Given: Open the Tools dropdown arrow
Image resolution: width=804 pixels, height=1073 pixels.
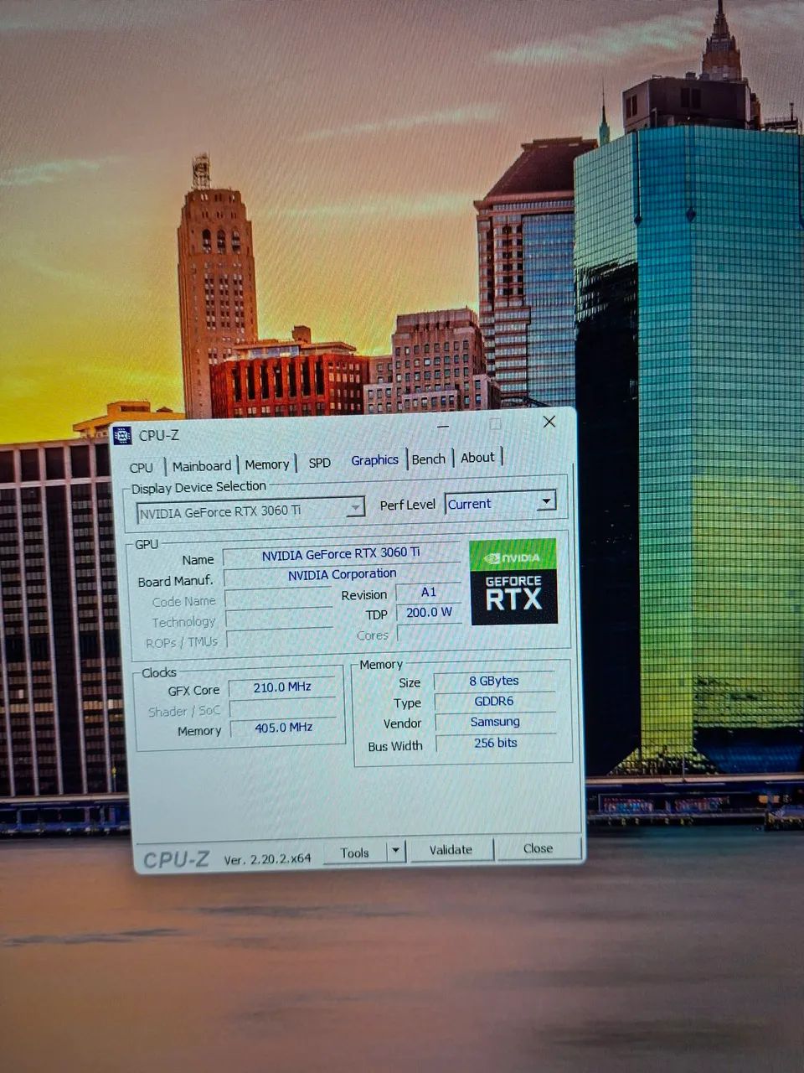Looking at the screenshot, I should (x=396, y=852).
